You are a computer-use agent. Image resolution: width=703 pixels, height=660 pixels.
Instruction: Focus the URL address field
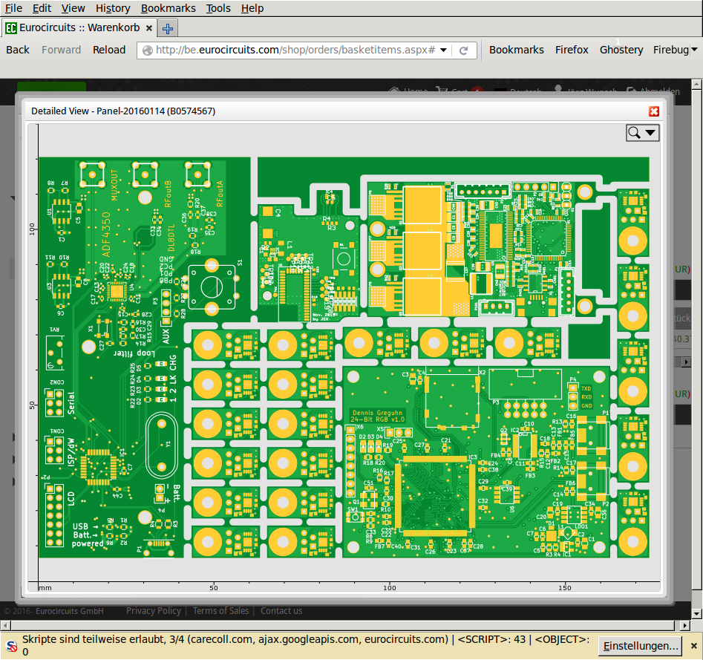(295, 50)
